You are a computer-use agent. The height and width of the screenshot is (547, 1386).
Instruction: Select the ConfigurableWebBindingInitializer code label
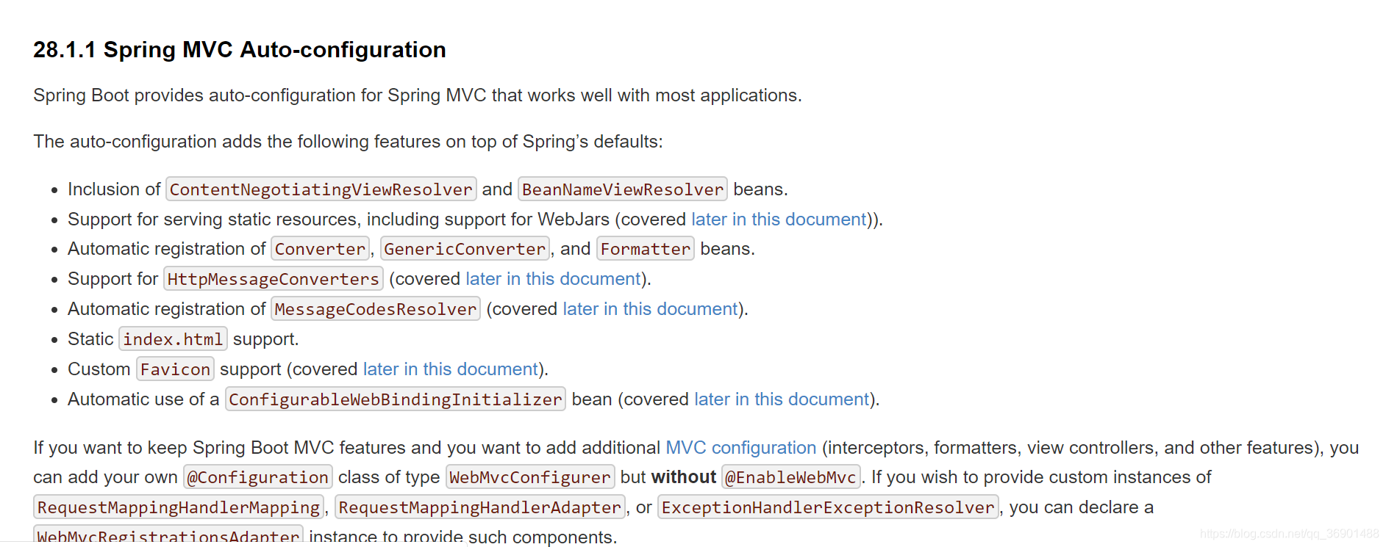click(x=396, y=399)
